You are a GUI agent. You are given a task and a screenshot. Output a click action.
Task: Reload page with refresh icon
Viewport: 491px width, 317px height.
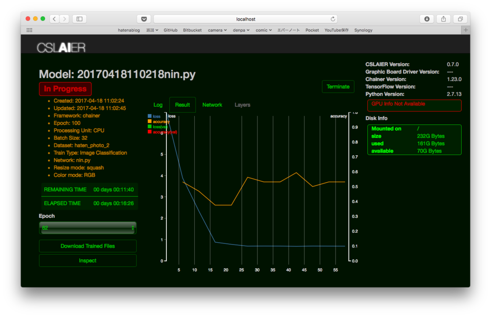click(x=333, y=19)
